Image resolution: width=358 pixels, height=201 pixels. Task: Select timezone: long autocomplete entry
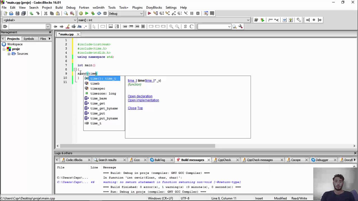click(x=103, y=94)
